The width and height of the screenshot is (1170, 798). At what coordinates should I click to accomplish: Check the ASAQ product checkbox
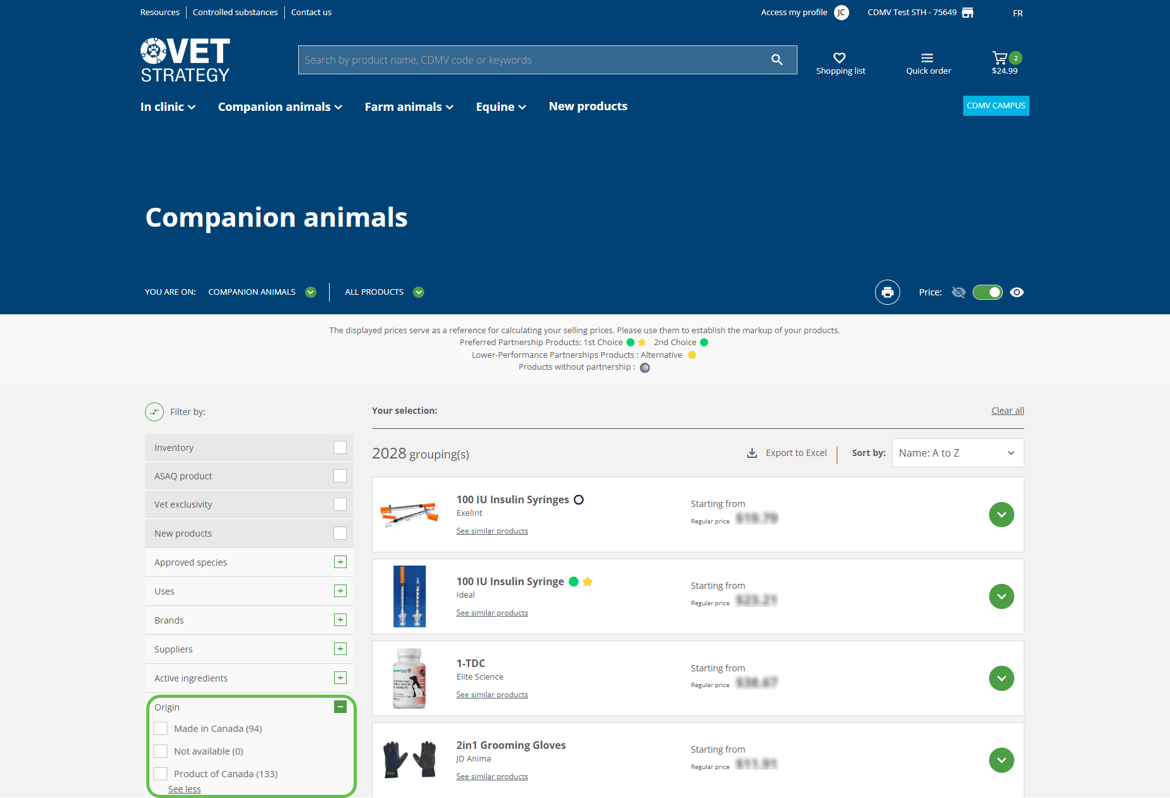pos(340,476)
